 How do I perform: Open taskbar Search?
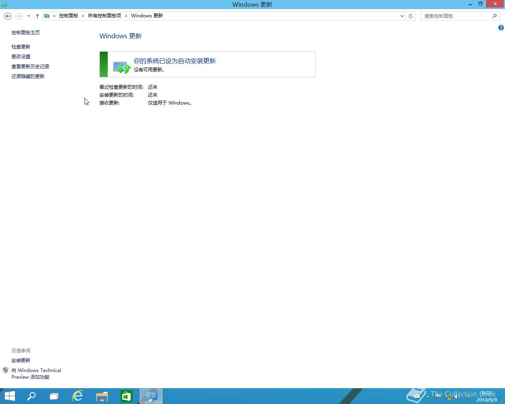pos(31,396)
